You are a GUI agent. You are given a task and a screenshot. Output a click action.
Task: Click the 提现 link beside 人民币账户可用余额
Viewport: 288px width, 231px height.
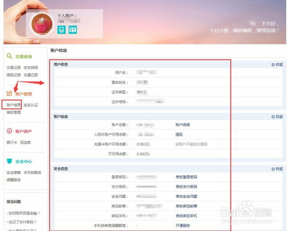click(x=179, y=134)
